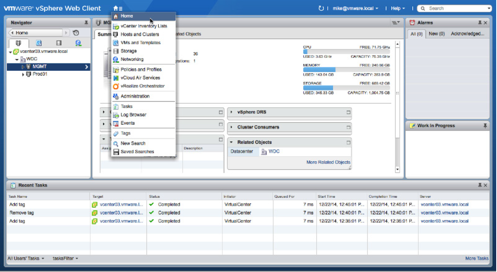Select the Networking navigator tab icon
497x272 pixels.
tap(78, 43)
